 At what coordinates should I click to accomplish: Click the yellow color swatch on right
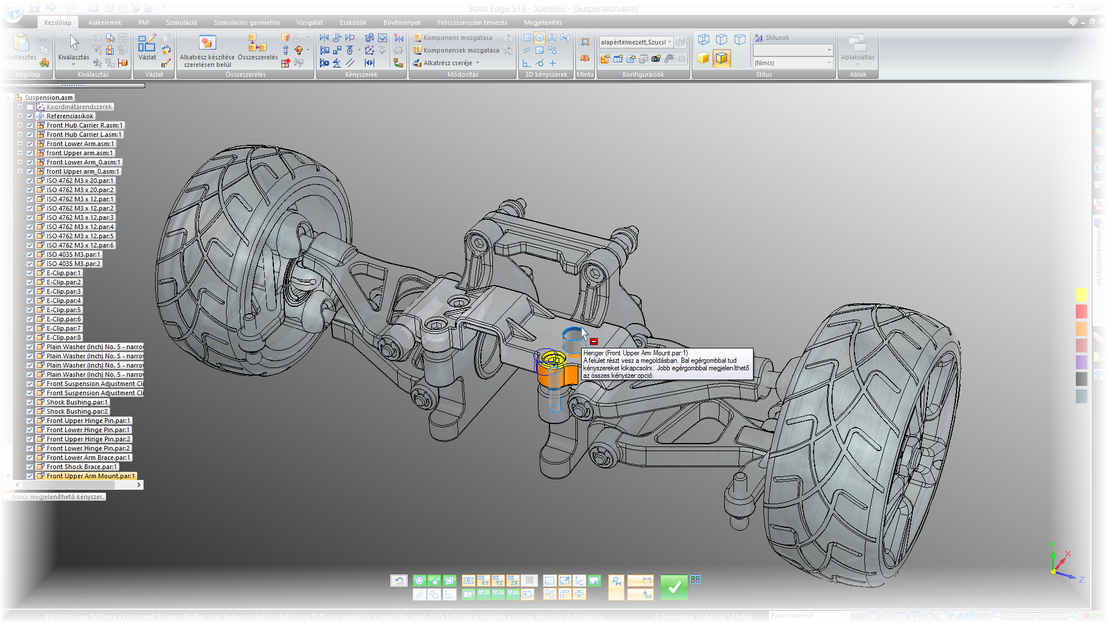(1081, 295)
